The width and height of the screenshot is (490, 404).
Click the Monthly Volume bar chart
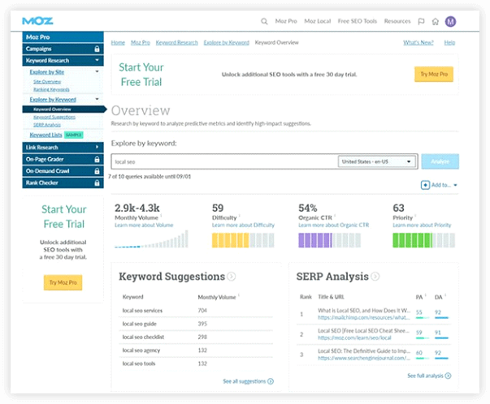coord(151,239)
